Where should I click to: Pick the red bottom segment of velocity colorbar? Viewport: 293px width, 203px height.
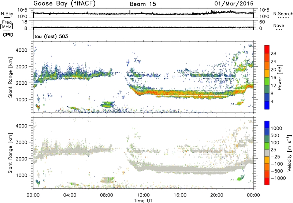[267, 181]
